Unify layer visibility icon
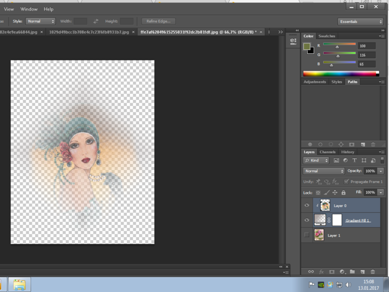 pos(327,182)
